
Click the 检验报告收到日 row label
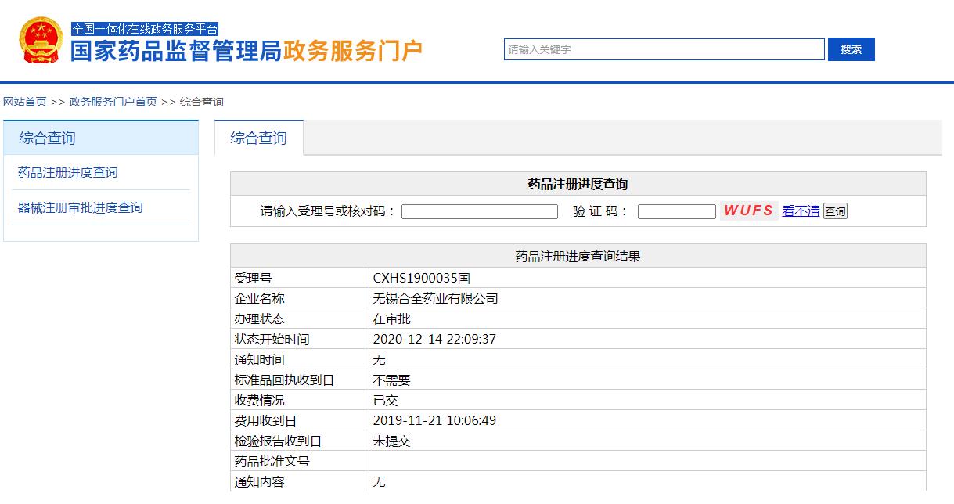(278, 441)
